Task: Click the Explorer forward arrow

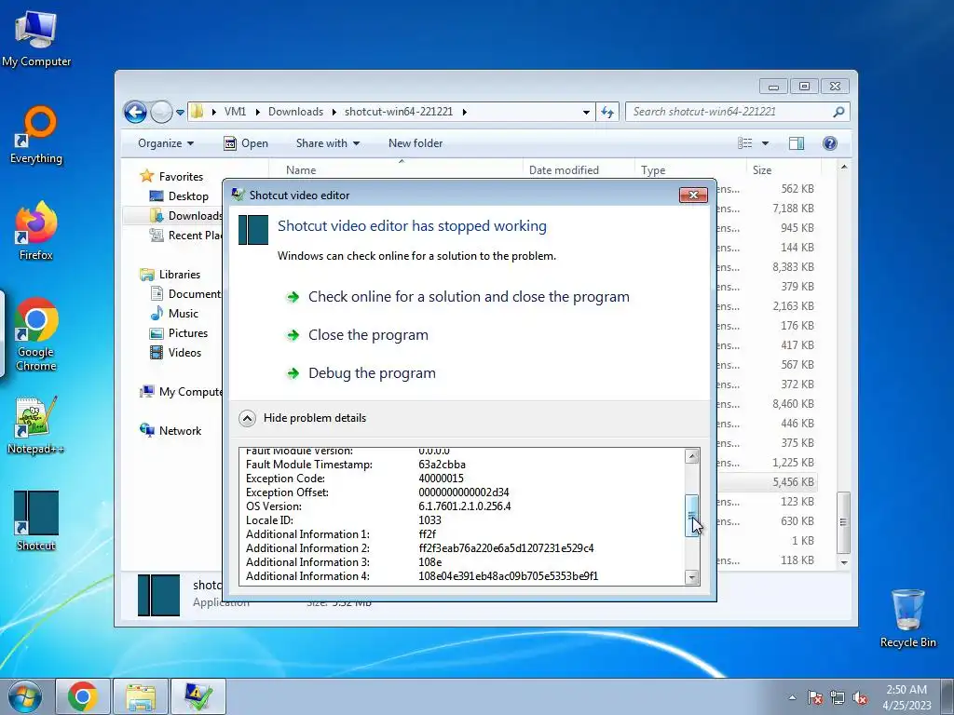Action: tap(161, 112)
